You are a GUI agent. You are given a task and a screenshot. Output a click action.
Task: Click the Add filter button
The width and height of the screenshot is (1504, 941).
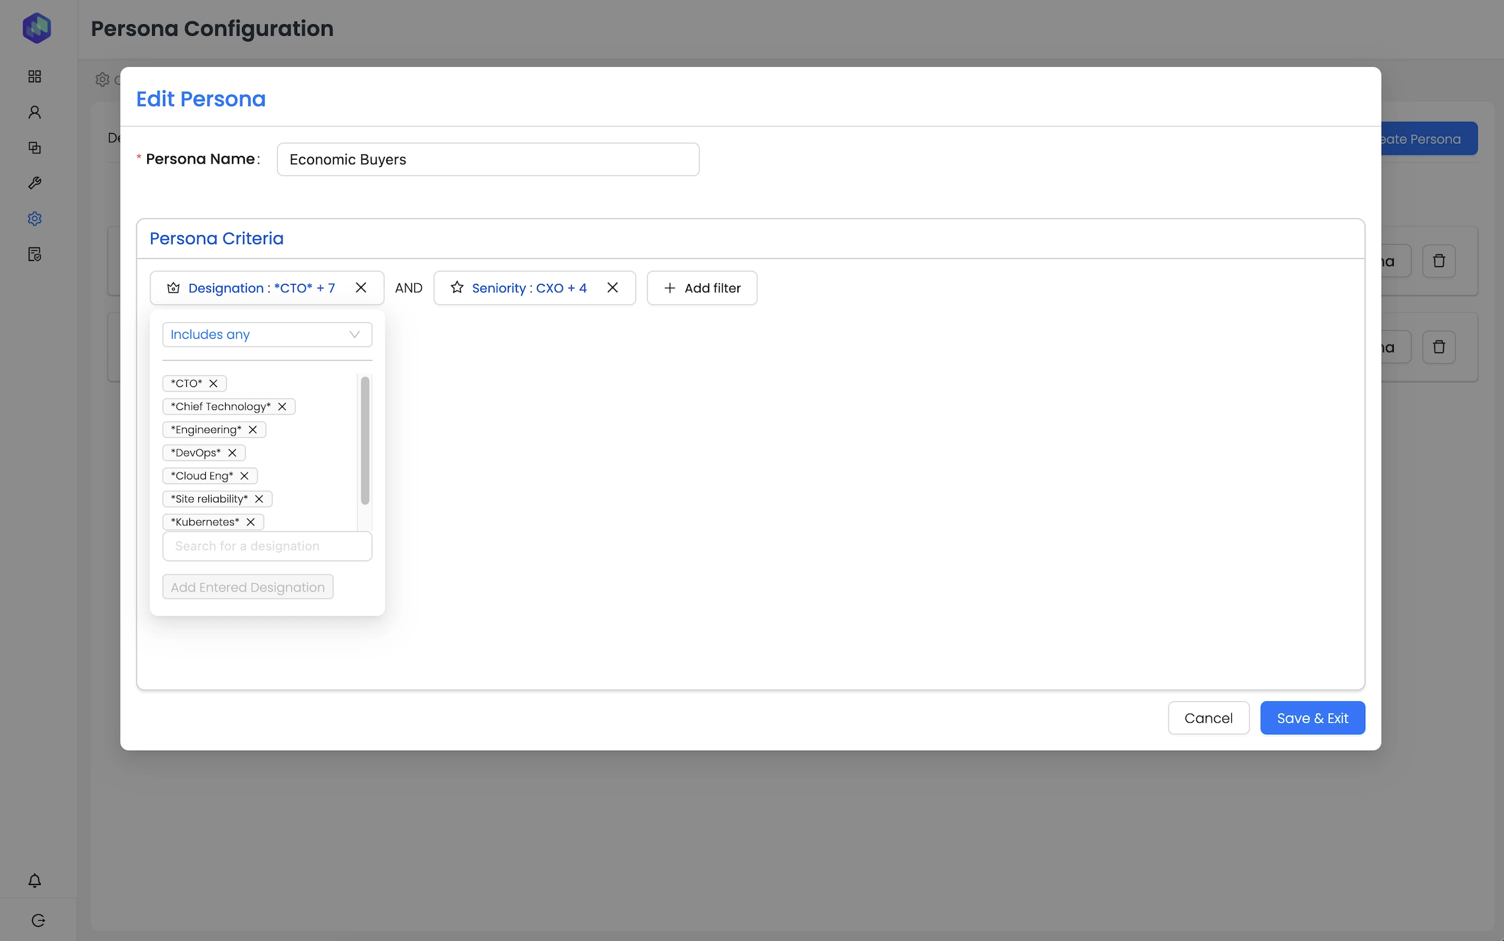[702, 288]
